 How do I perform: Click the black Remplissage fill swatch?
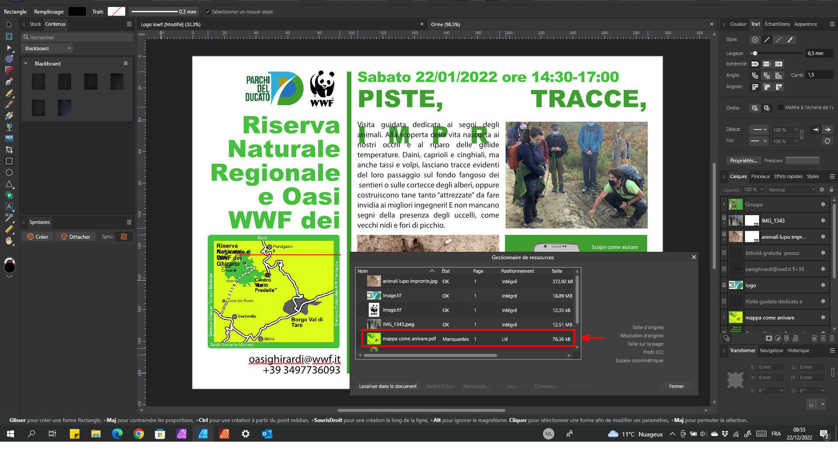point(77,12)
